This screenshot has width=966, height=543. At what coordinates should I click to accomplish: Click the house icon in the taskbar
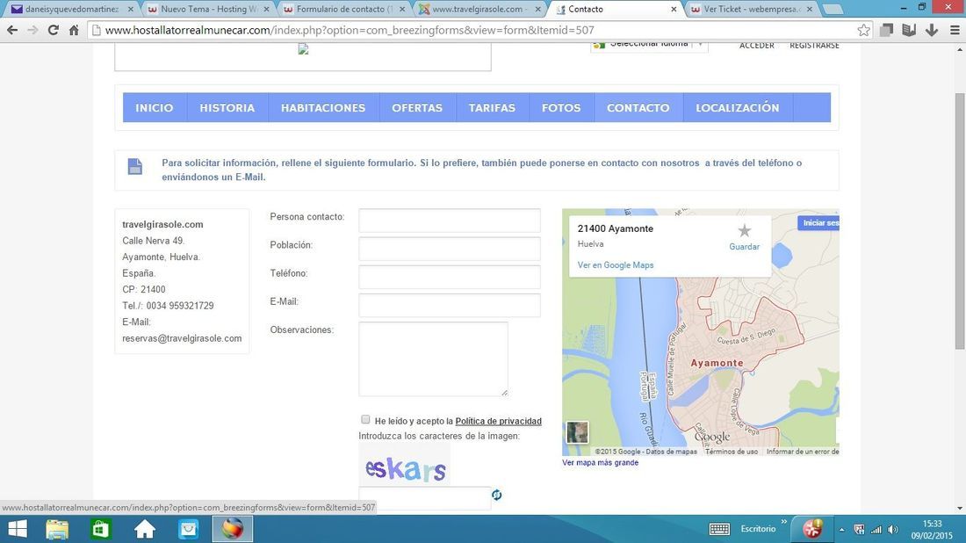pyautogui.click(x=145, y=529)
